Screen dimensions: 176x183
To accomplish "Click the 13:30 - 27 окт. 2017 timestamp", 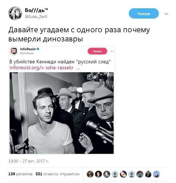I will pos(28,161).
